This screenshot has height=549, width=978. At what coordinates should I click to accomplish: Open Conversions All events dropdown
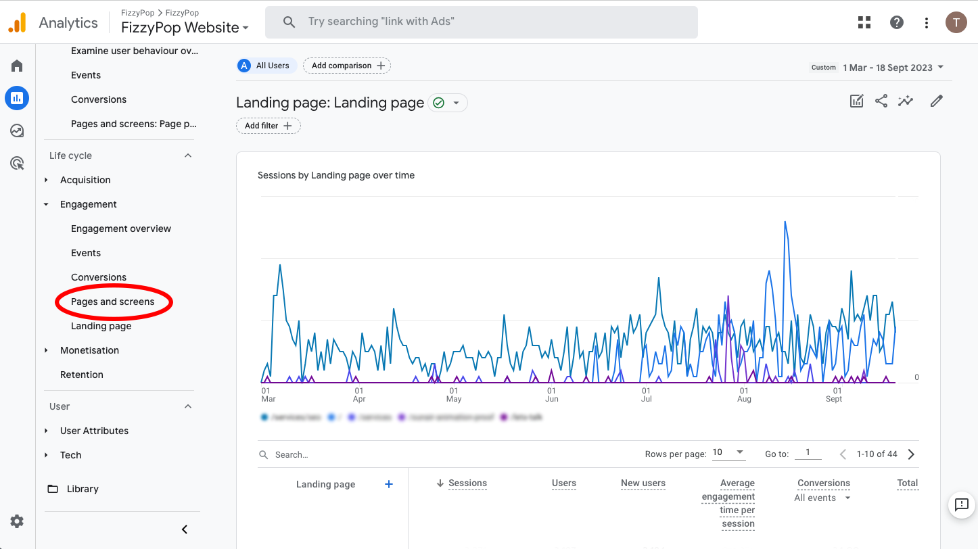(822, 498)
